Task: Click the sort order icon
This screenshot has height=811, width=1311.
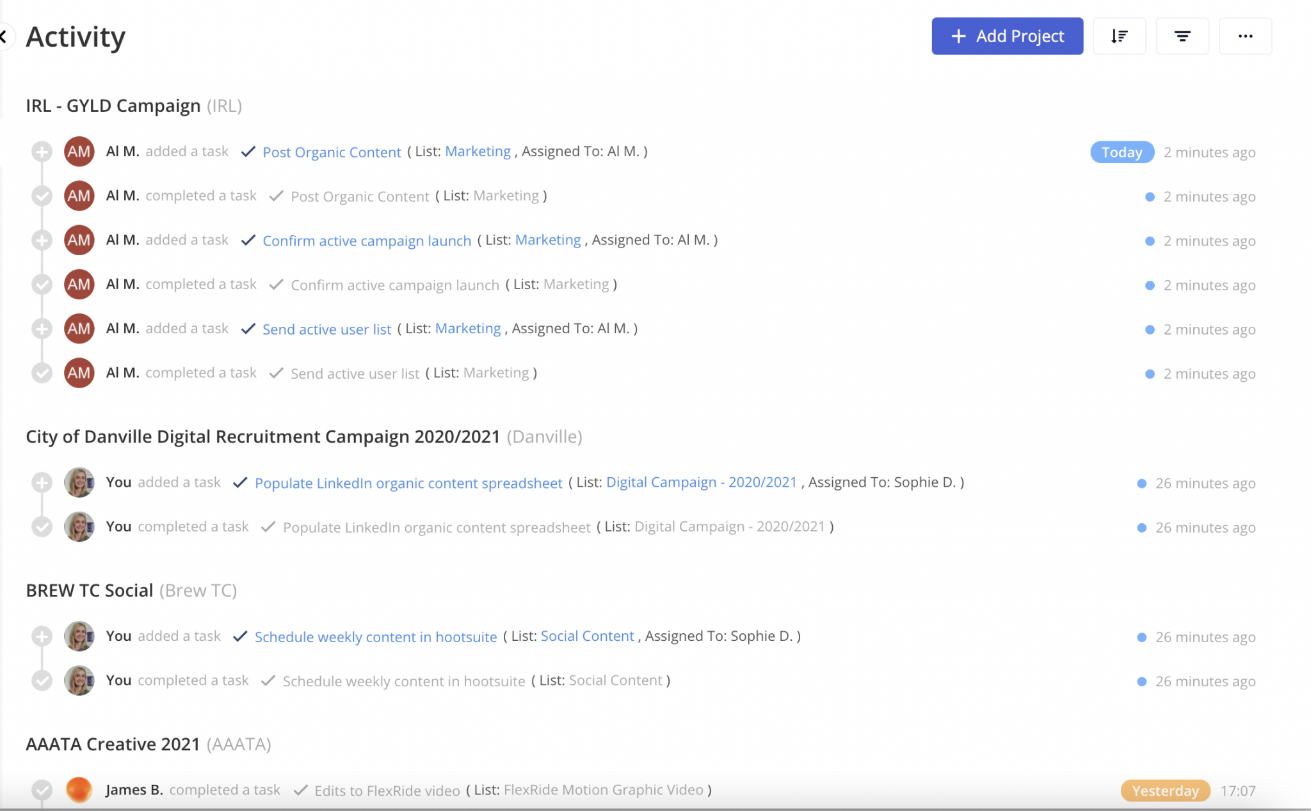Action: click(1119, 36)
